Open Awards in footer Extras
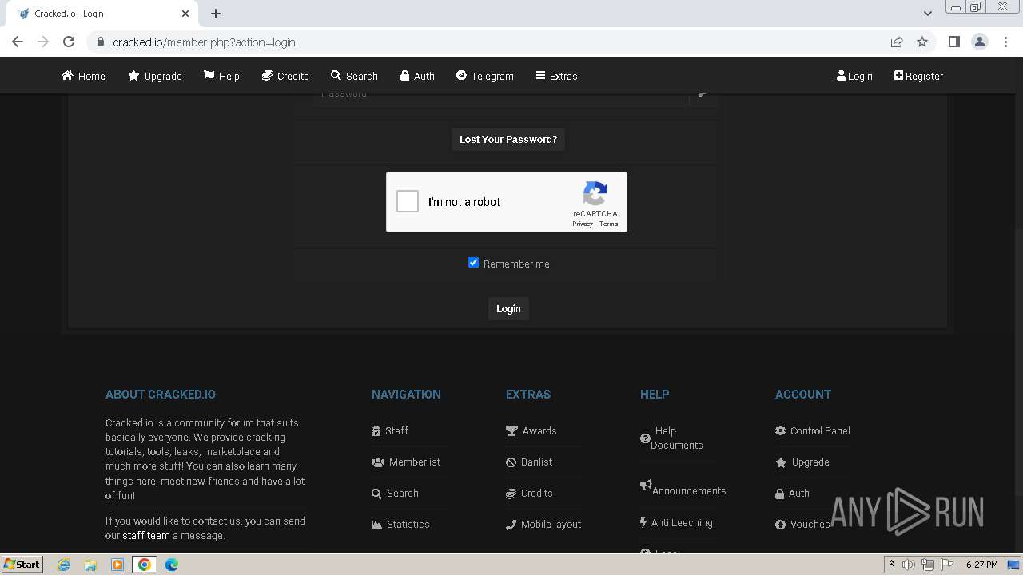Viewport: 1023px width, 575px height. point(531,430)
